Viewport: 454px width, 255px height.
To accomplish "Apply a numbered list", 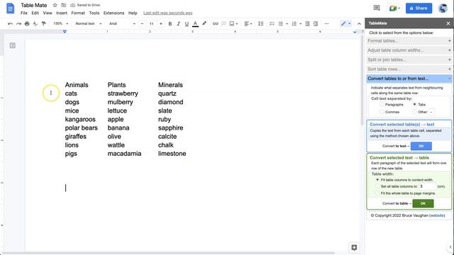I will tap(294, 23).
